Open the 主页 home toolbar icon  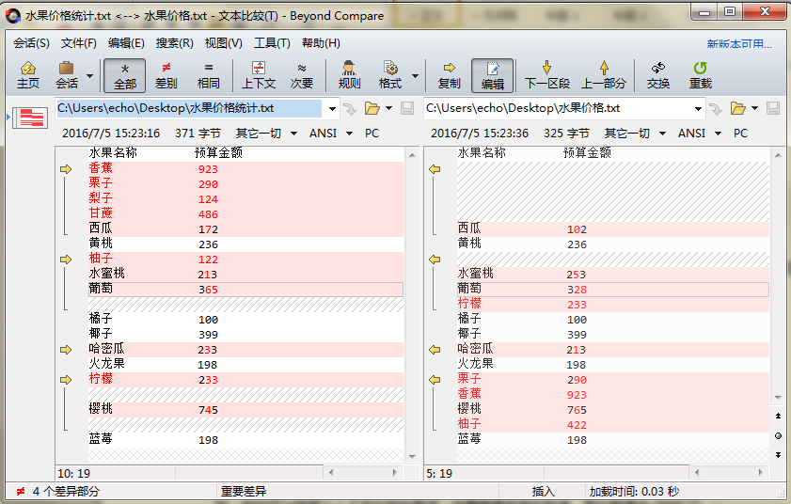(28, 75)
